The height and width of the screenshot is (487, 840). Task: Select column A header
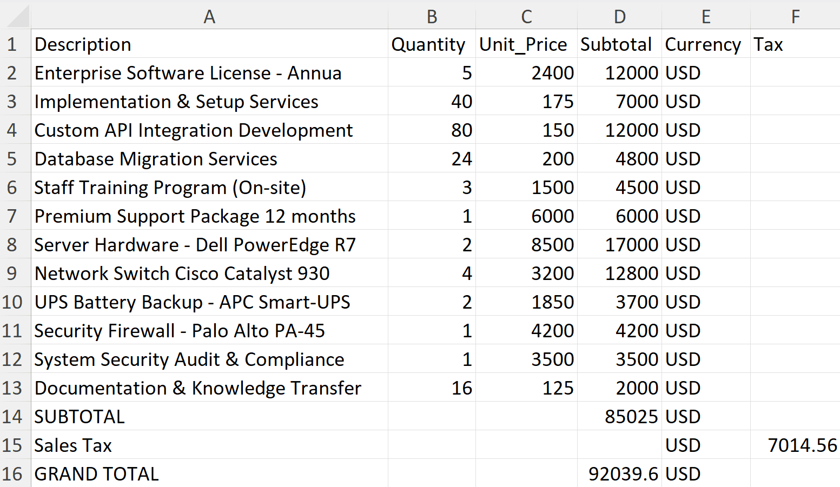[x=209, y=16]
